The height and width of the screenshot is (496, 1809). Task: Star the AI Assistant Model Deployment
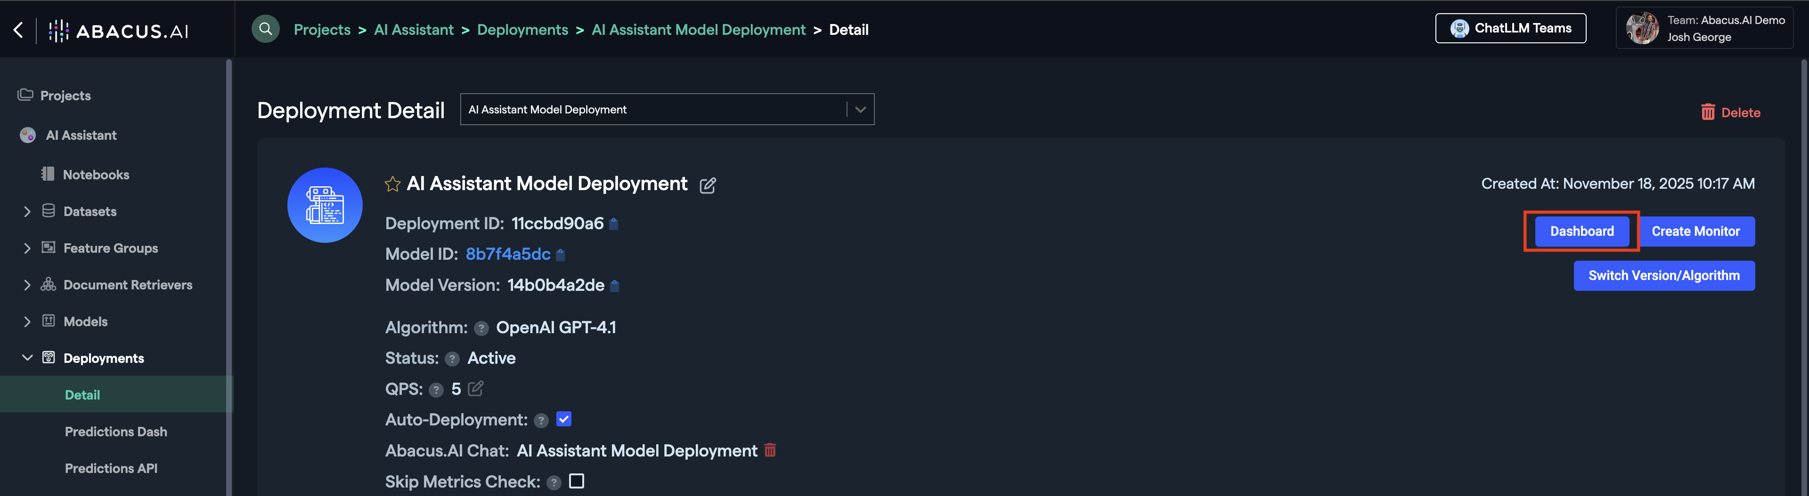[392, 184]
